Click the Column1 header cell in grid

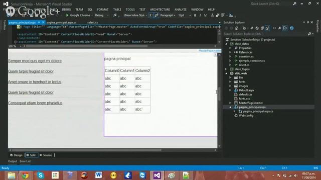(127, 70)
